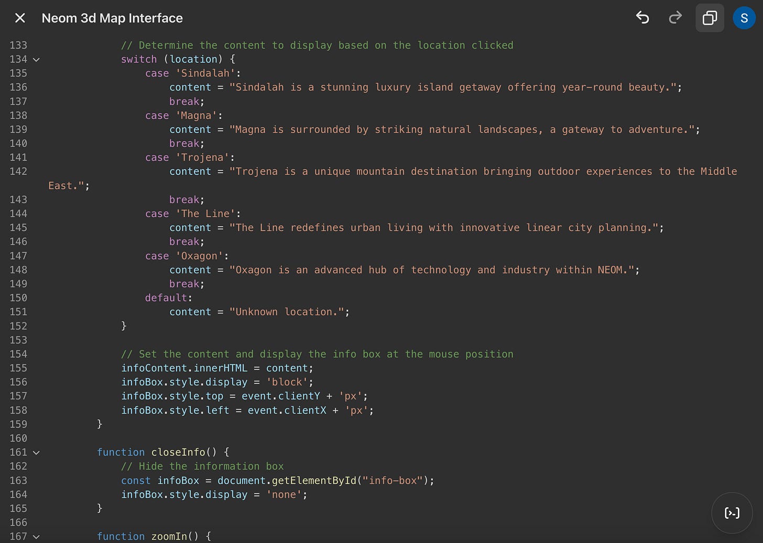Click the Magna natural landscapes string
The image size is (763, 543).
(x=462, y=129)
